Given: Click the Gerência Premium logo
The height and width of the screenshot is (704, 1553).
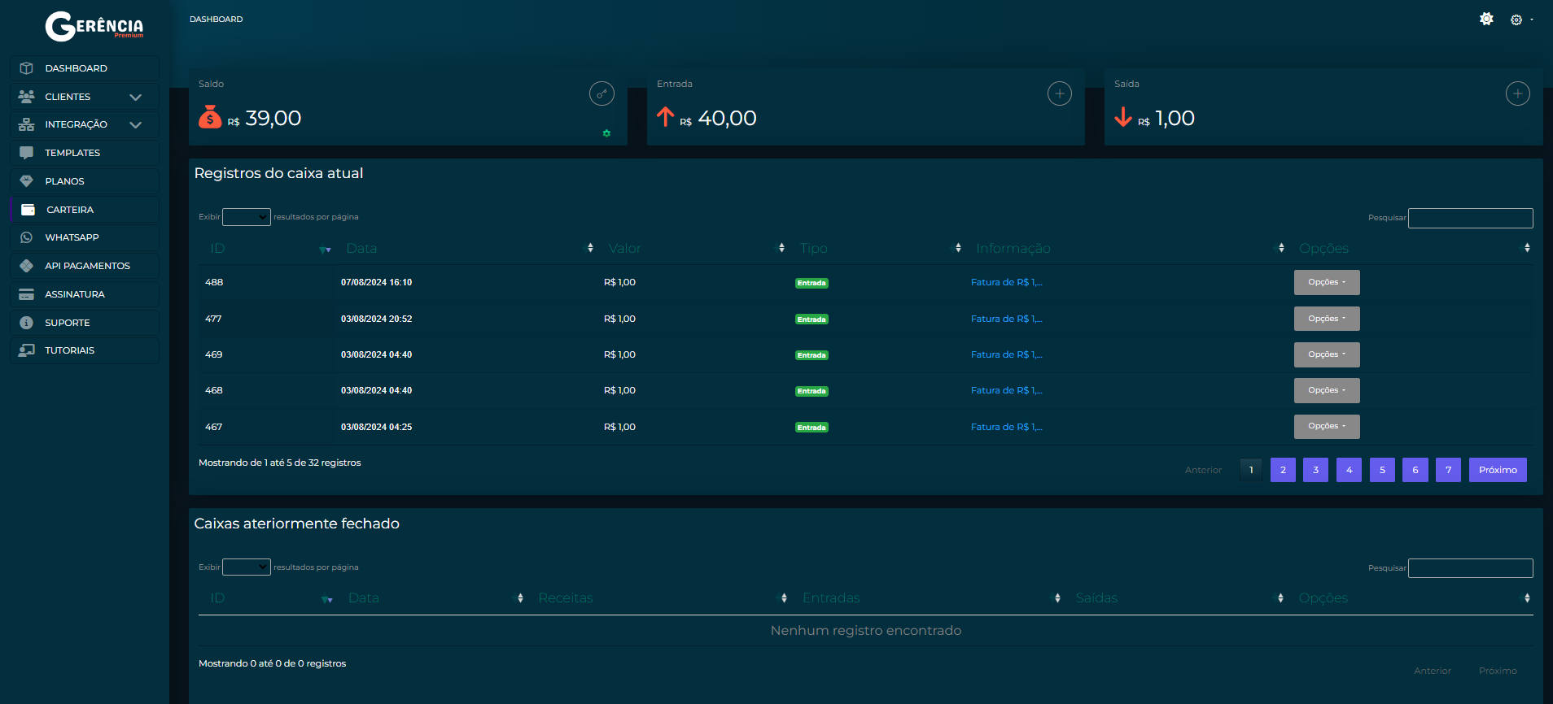Looking at the screenshot, I should pyautogui.click(x=94, y=26).
